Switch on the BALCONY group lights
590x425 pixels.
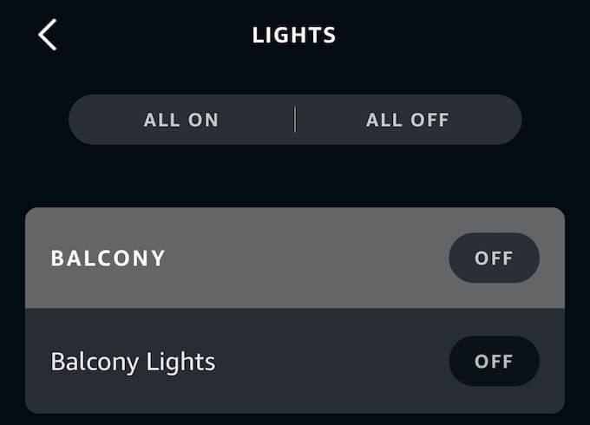[494, 258]
